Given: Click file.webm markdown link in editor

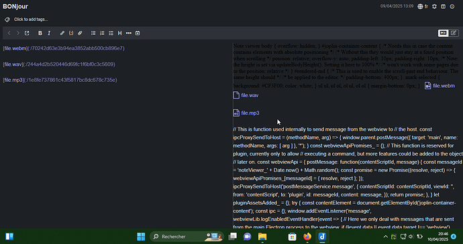Looking at the screenshot, I should 64,48.
